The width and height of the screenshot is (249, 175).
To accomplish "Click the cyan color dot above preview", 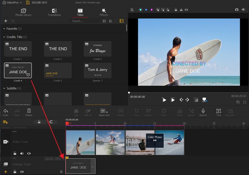I will [x=140, y=10].
